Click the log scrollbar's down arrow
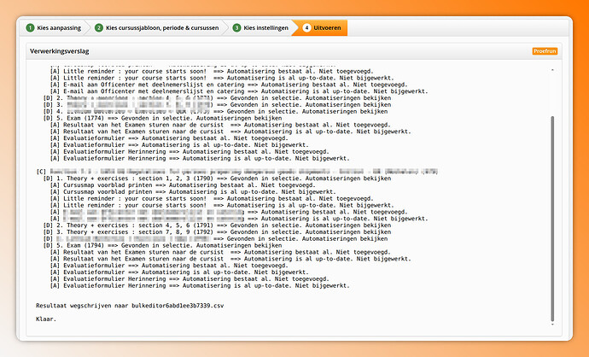Screen dimensions: 589x357 (552, 325)
